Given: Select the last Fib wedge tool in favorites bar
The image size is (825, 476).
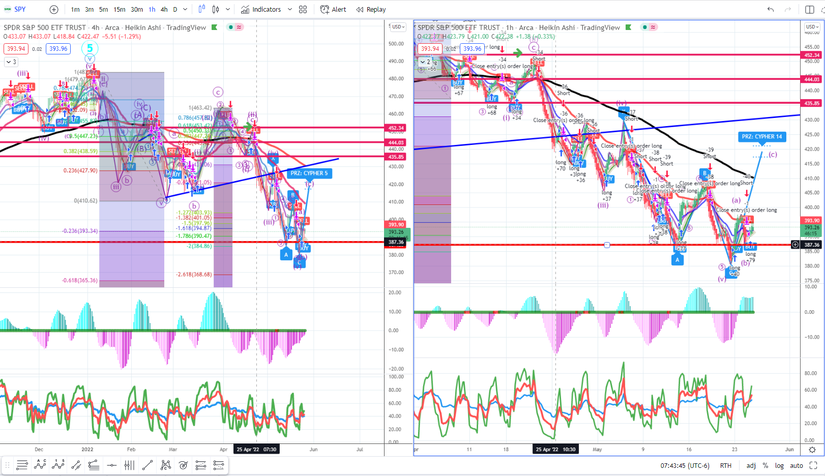Looking at the screenshot, I should [x=219, y=465].
